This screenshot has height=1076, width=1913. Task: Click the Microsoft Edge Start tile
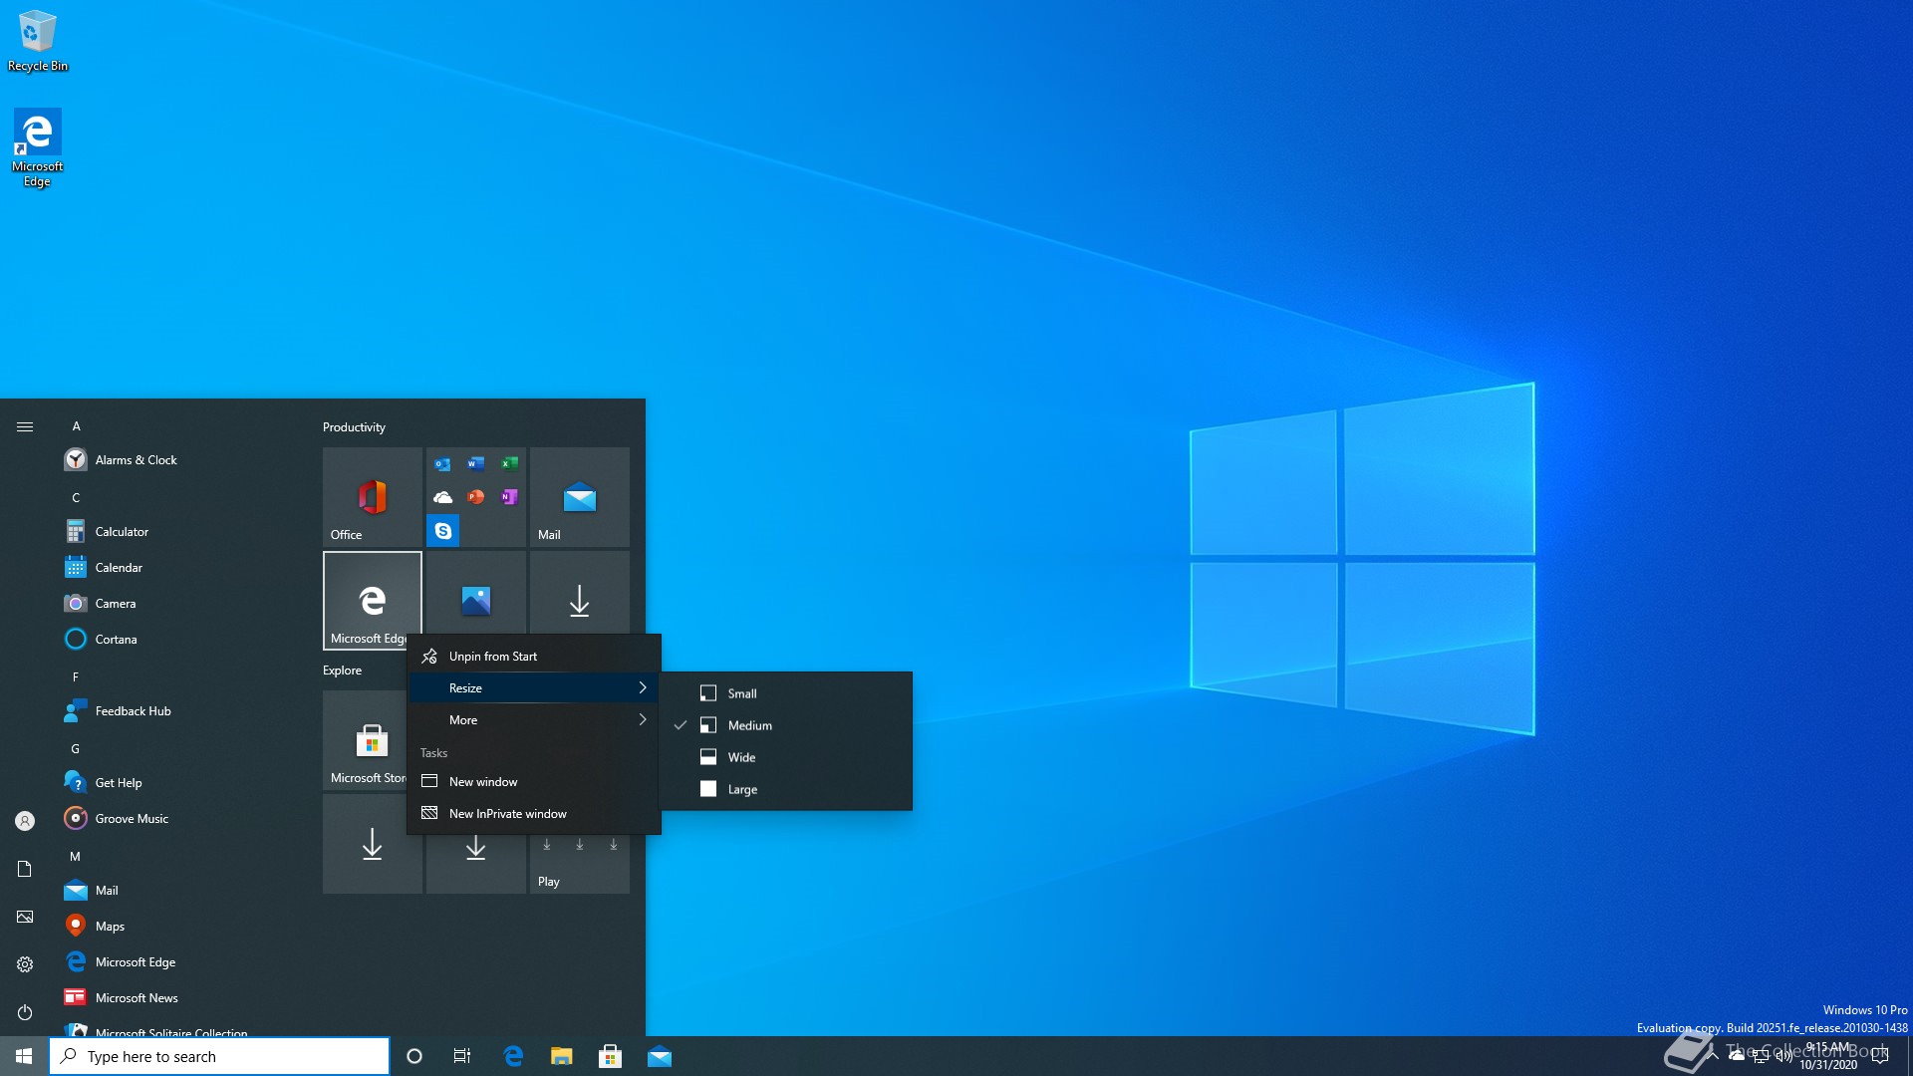[372, 600]
